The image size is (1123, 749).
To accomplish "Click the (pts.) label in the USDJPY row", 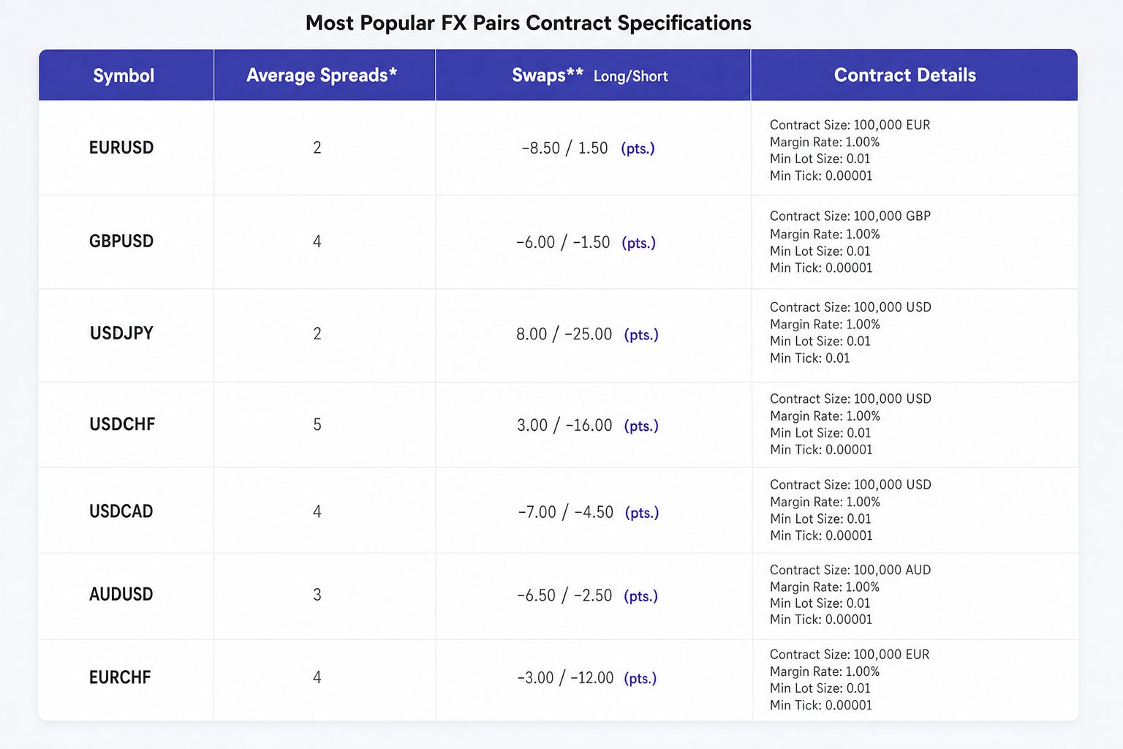I will pos(641,335).
